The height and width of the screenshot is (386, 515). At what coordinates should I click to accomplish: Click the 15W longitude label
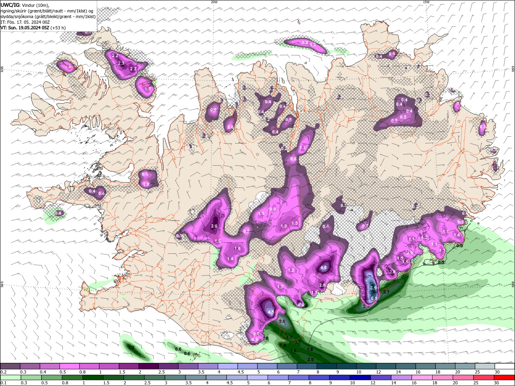coord(426,2)
